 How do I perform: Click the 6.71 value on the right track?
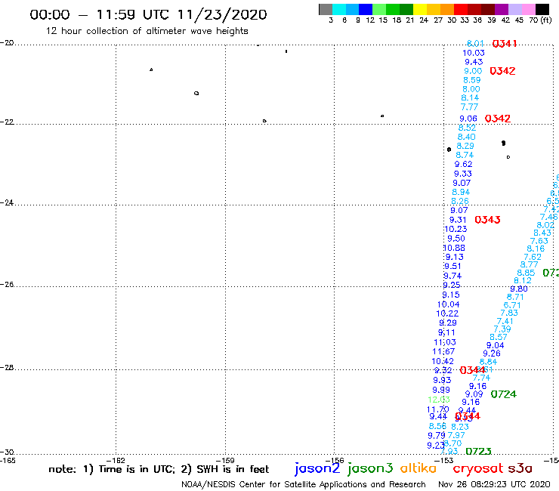coord(512,305)
